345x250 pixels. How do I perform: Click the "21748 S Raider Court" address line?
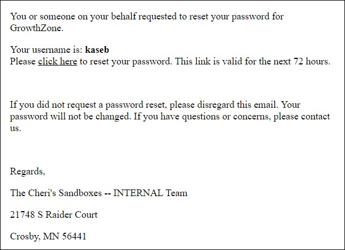(54, 214)
